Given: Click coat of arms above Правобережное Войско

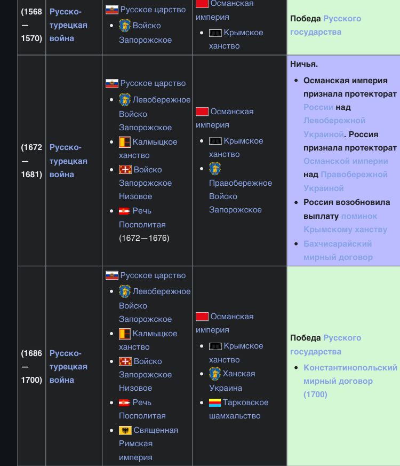Looking at the screenshot, I should [x=215, y=169].
